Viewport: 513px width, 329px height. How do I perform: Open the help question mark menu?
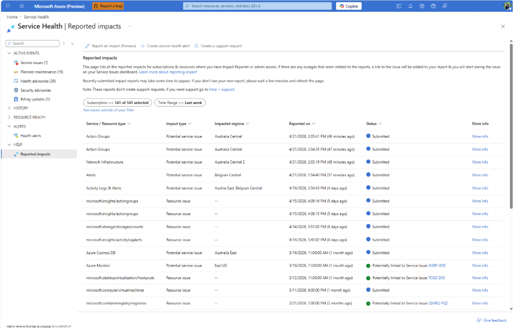[x=433, y=6]
